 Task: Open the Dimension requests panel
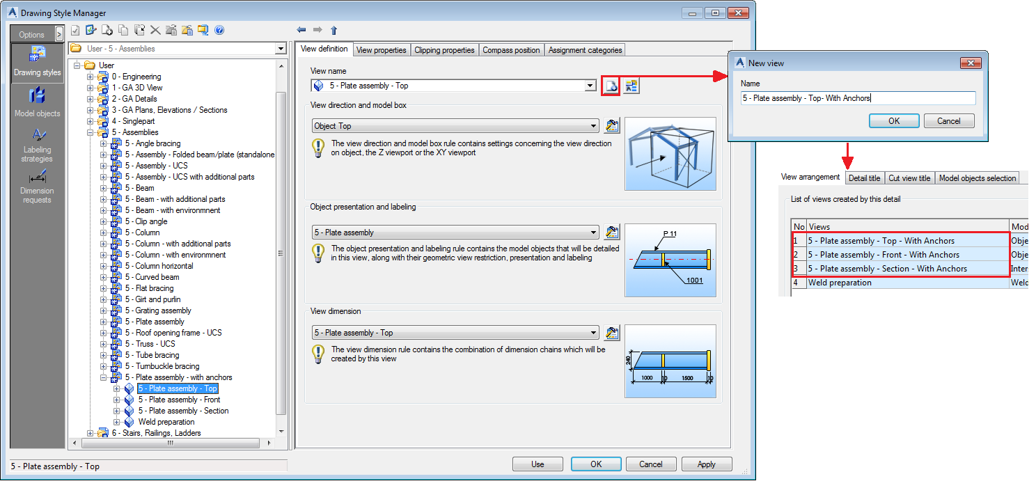37,186
